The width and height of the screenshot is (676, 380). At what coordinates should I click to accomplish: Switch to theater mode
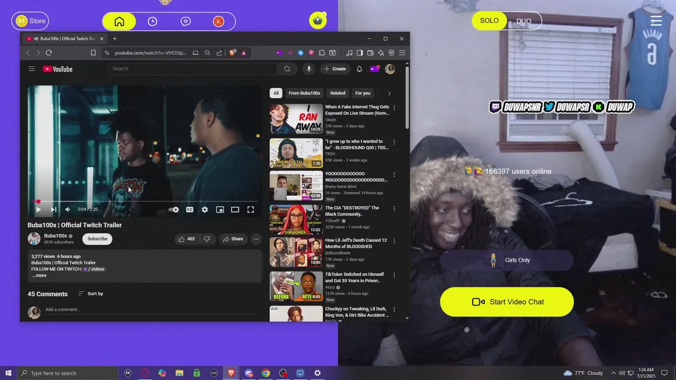point(235,210)
